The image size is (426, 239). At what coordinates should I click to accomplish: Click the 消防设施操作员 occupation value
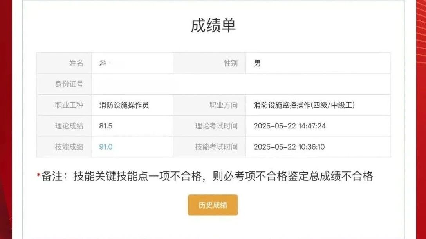click(x=124, y=105)
